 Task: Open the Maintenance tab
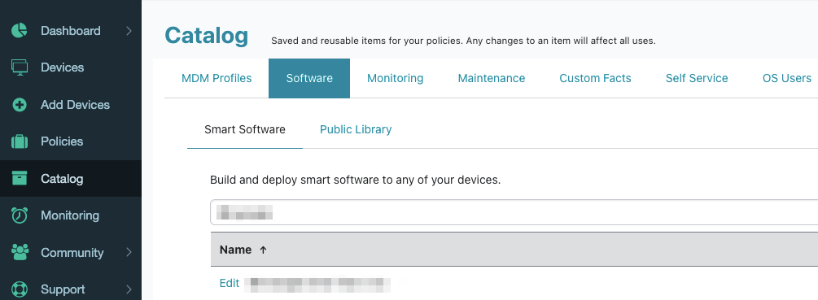[492, 78]
